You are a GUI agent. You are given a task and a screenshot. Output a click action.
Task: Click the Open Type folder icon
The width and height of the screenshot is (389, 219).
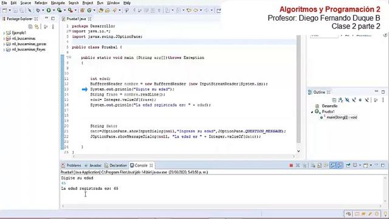click(x=101, y=10)
